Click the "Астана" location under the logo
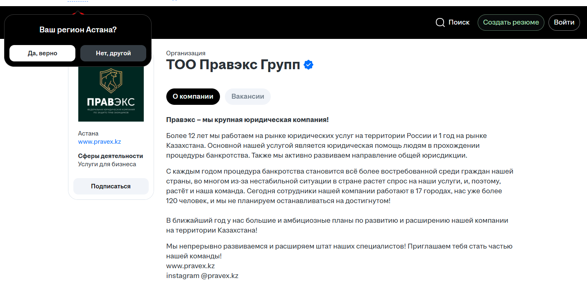This screenshot has height=294, width=587. point(88,133)
